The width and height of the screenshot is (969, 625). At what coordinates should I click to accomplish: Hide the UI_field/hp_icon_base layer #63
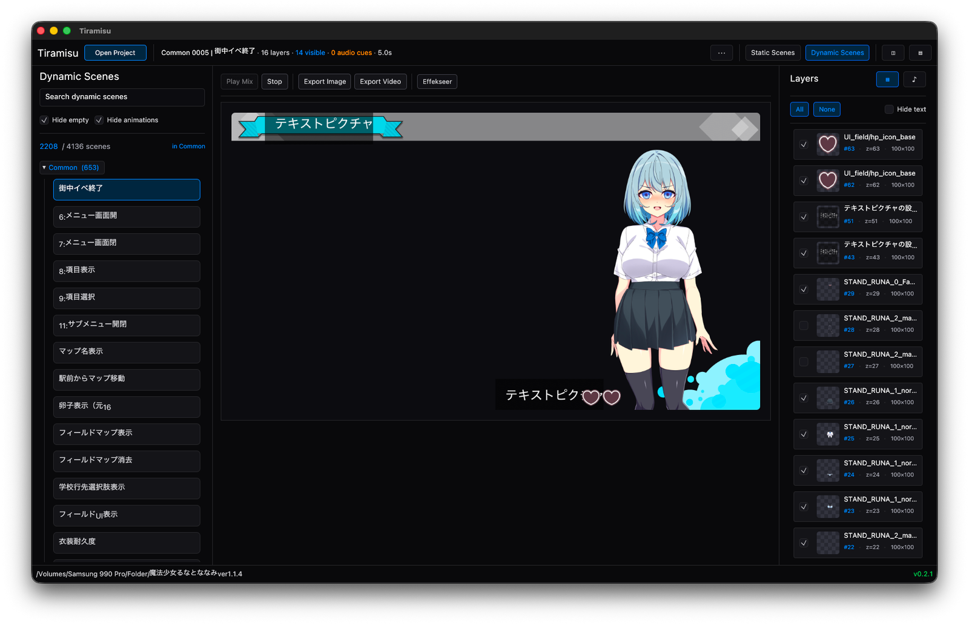tap(804, 145)
